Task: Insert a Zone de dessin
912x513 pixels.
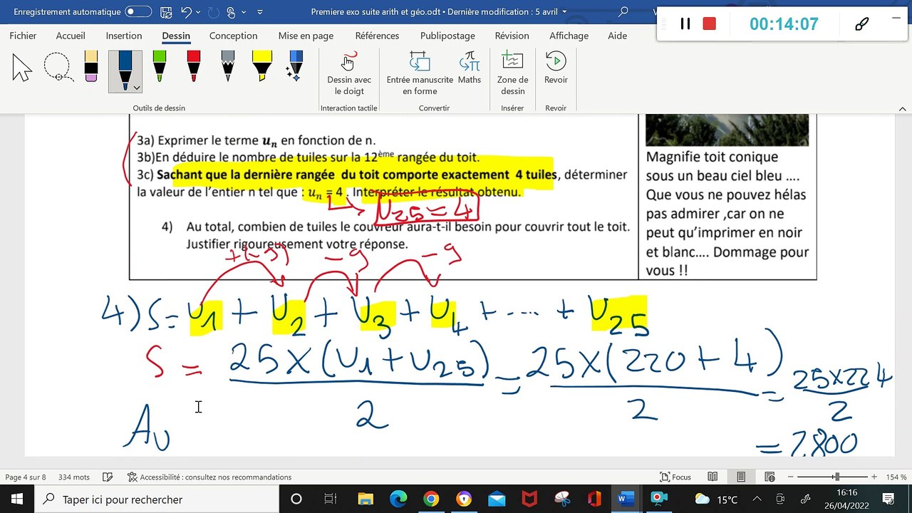Action: pos(512,73)
